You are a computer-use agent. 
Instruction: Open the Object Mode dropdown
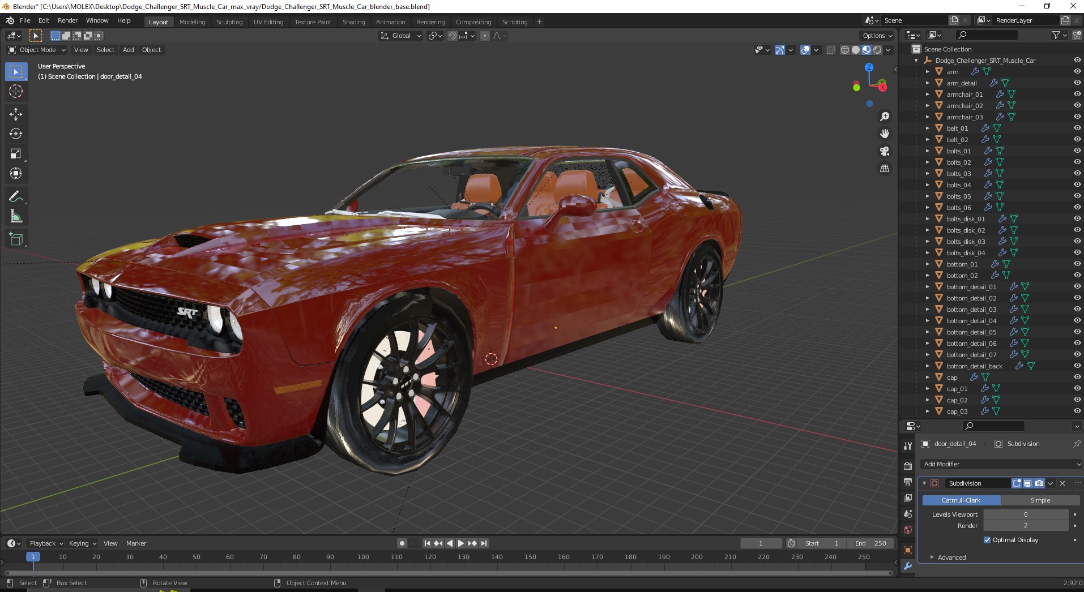(37, 50)
